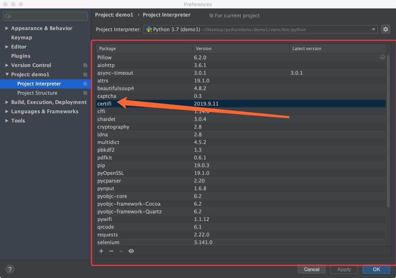This screenshot has width=396, height=278.
Task: Select the qrcode package row
Action: pyautogui.click(x=241, y=227)
